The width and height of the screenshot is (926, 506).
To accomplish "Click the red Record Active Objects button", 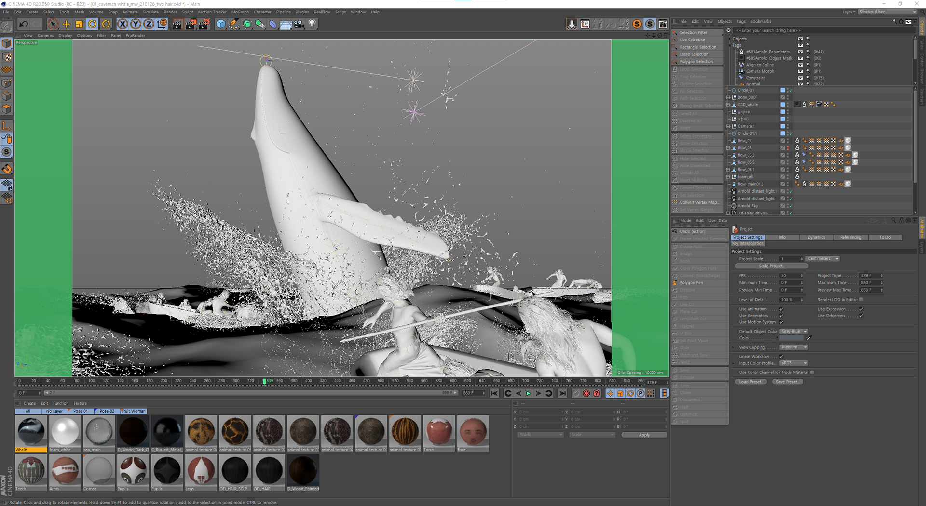I will coord(586,393).
